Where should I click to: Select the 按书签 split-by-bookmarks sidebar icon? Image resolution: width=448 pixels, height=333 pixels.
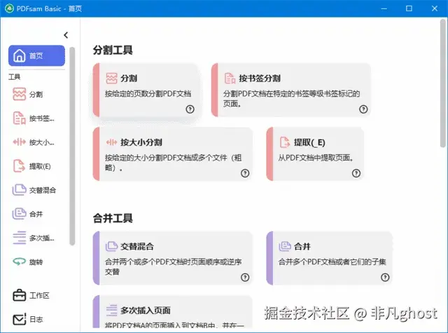(19, 118)
